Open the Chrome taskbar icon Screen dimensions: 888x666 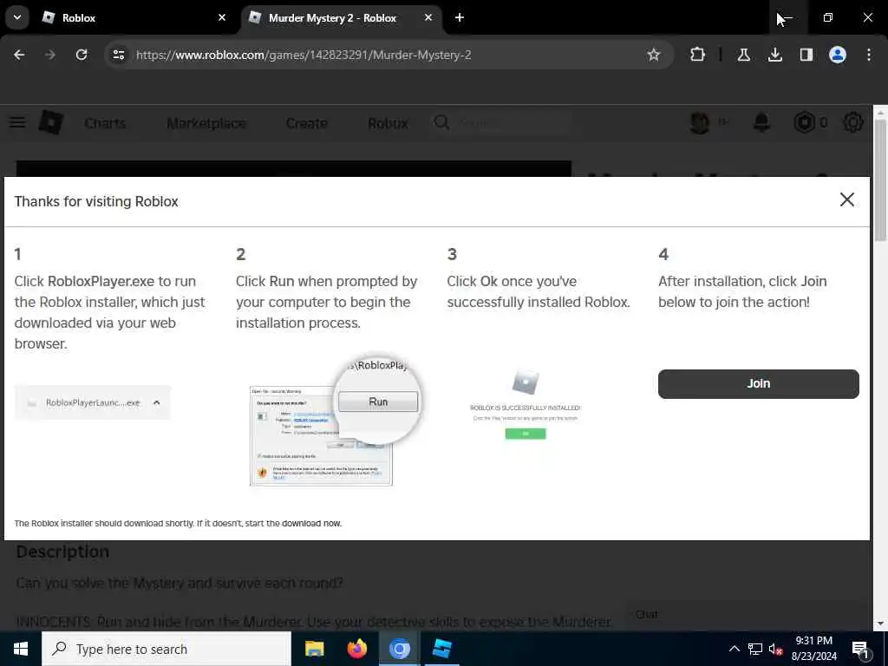coord(399,649)
